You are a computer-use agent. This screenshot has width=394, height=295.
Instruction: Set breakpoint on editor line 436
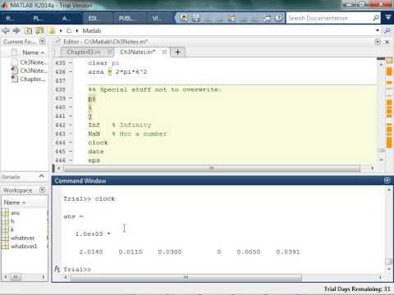point(71,72)
